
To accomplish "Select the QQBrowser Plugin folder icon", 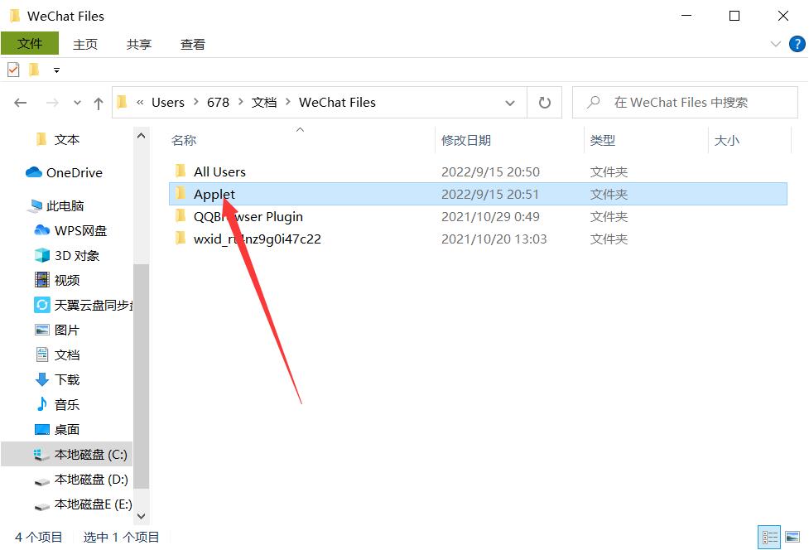I will 181,215.
